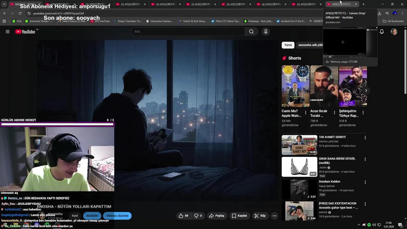The image size is (407, 229).
Task: Open the taskbar clock and date
Action: pyautogui.click(x=389, y=225)
